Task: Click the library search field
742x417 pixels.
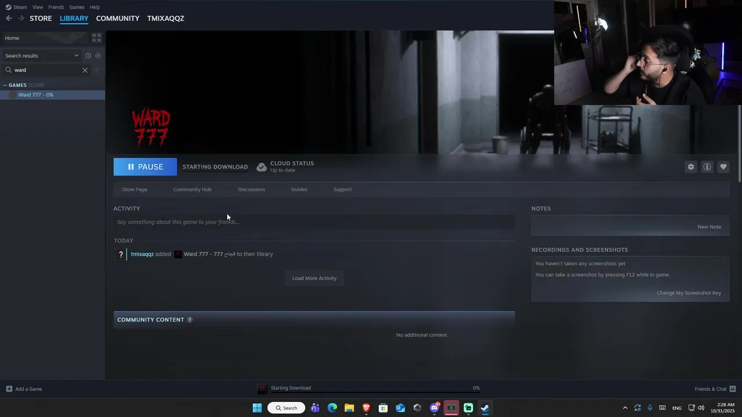Action: point(46,70)
